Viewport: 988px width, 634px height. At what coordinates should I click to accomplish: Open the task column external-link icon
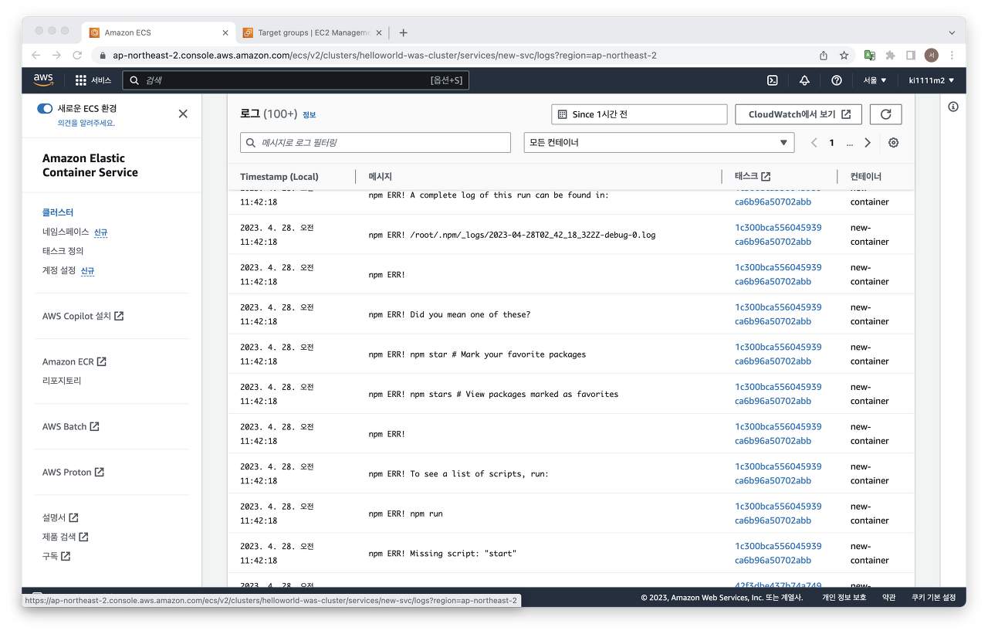click(x=766, y=177)
